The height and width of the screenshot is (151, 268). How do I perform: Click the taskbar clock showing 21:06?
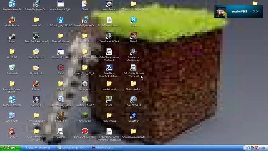tap(262, 148)
